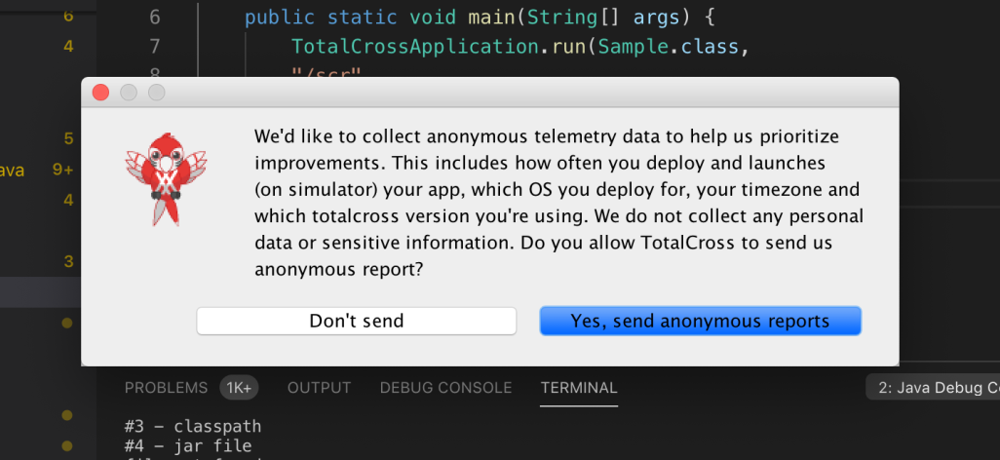The image size is (1000, 460).
Task: Click the telemetry message text in dialog
Action: click(558, 203)
